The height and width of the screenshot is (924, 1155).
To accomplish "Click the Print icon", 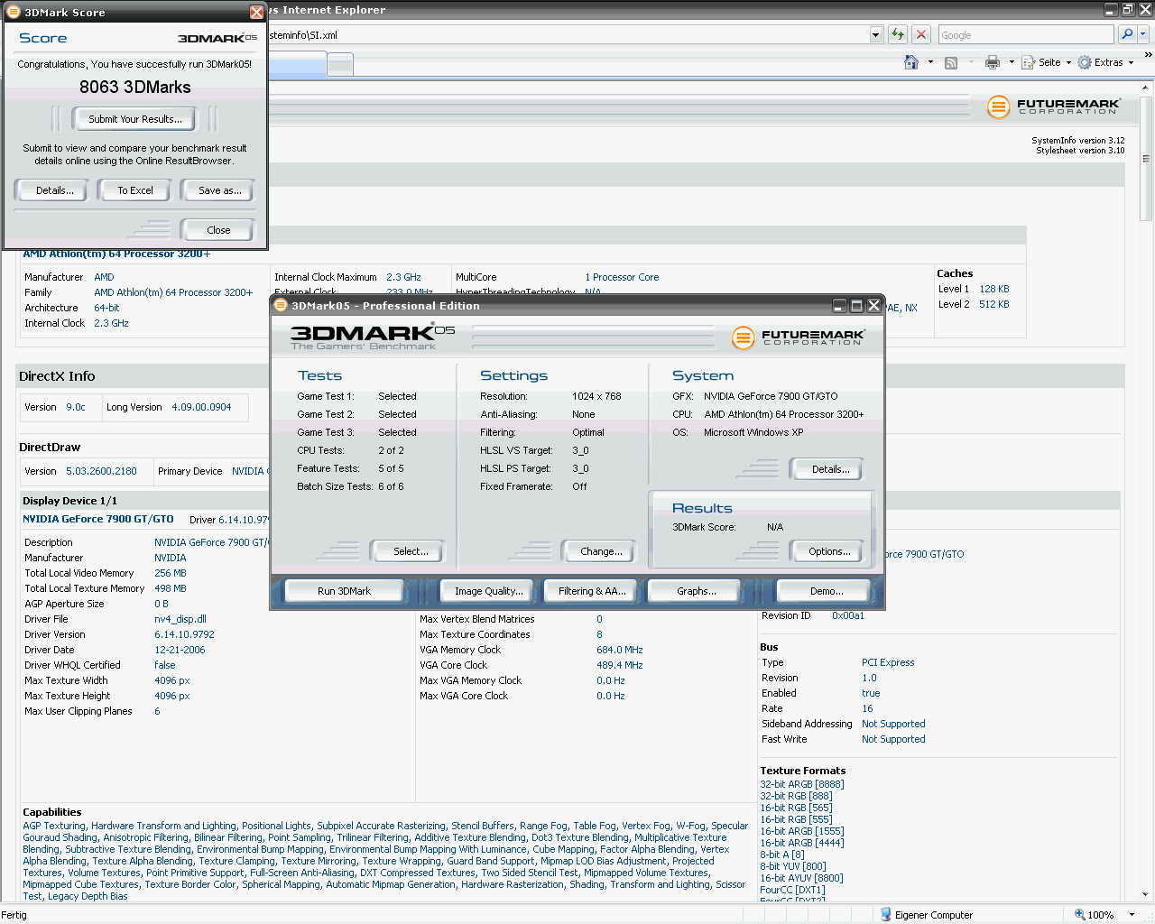I will 993,62.
